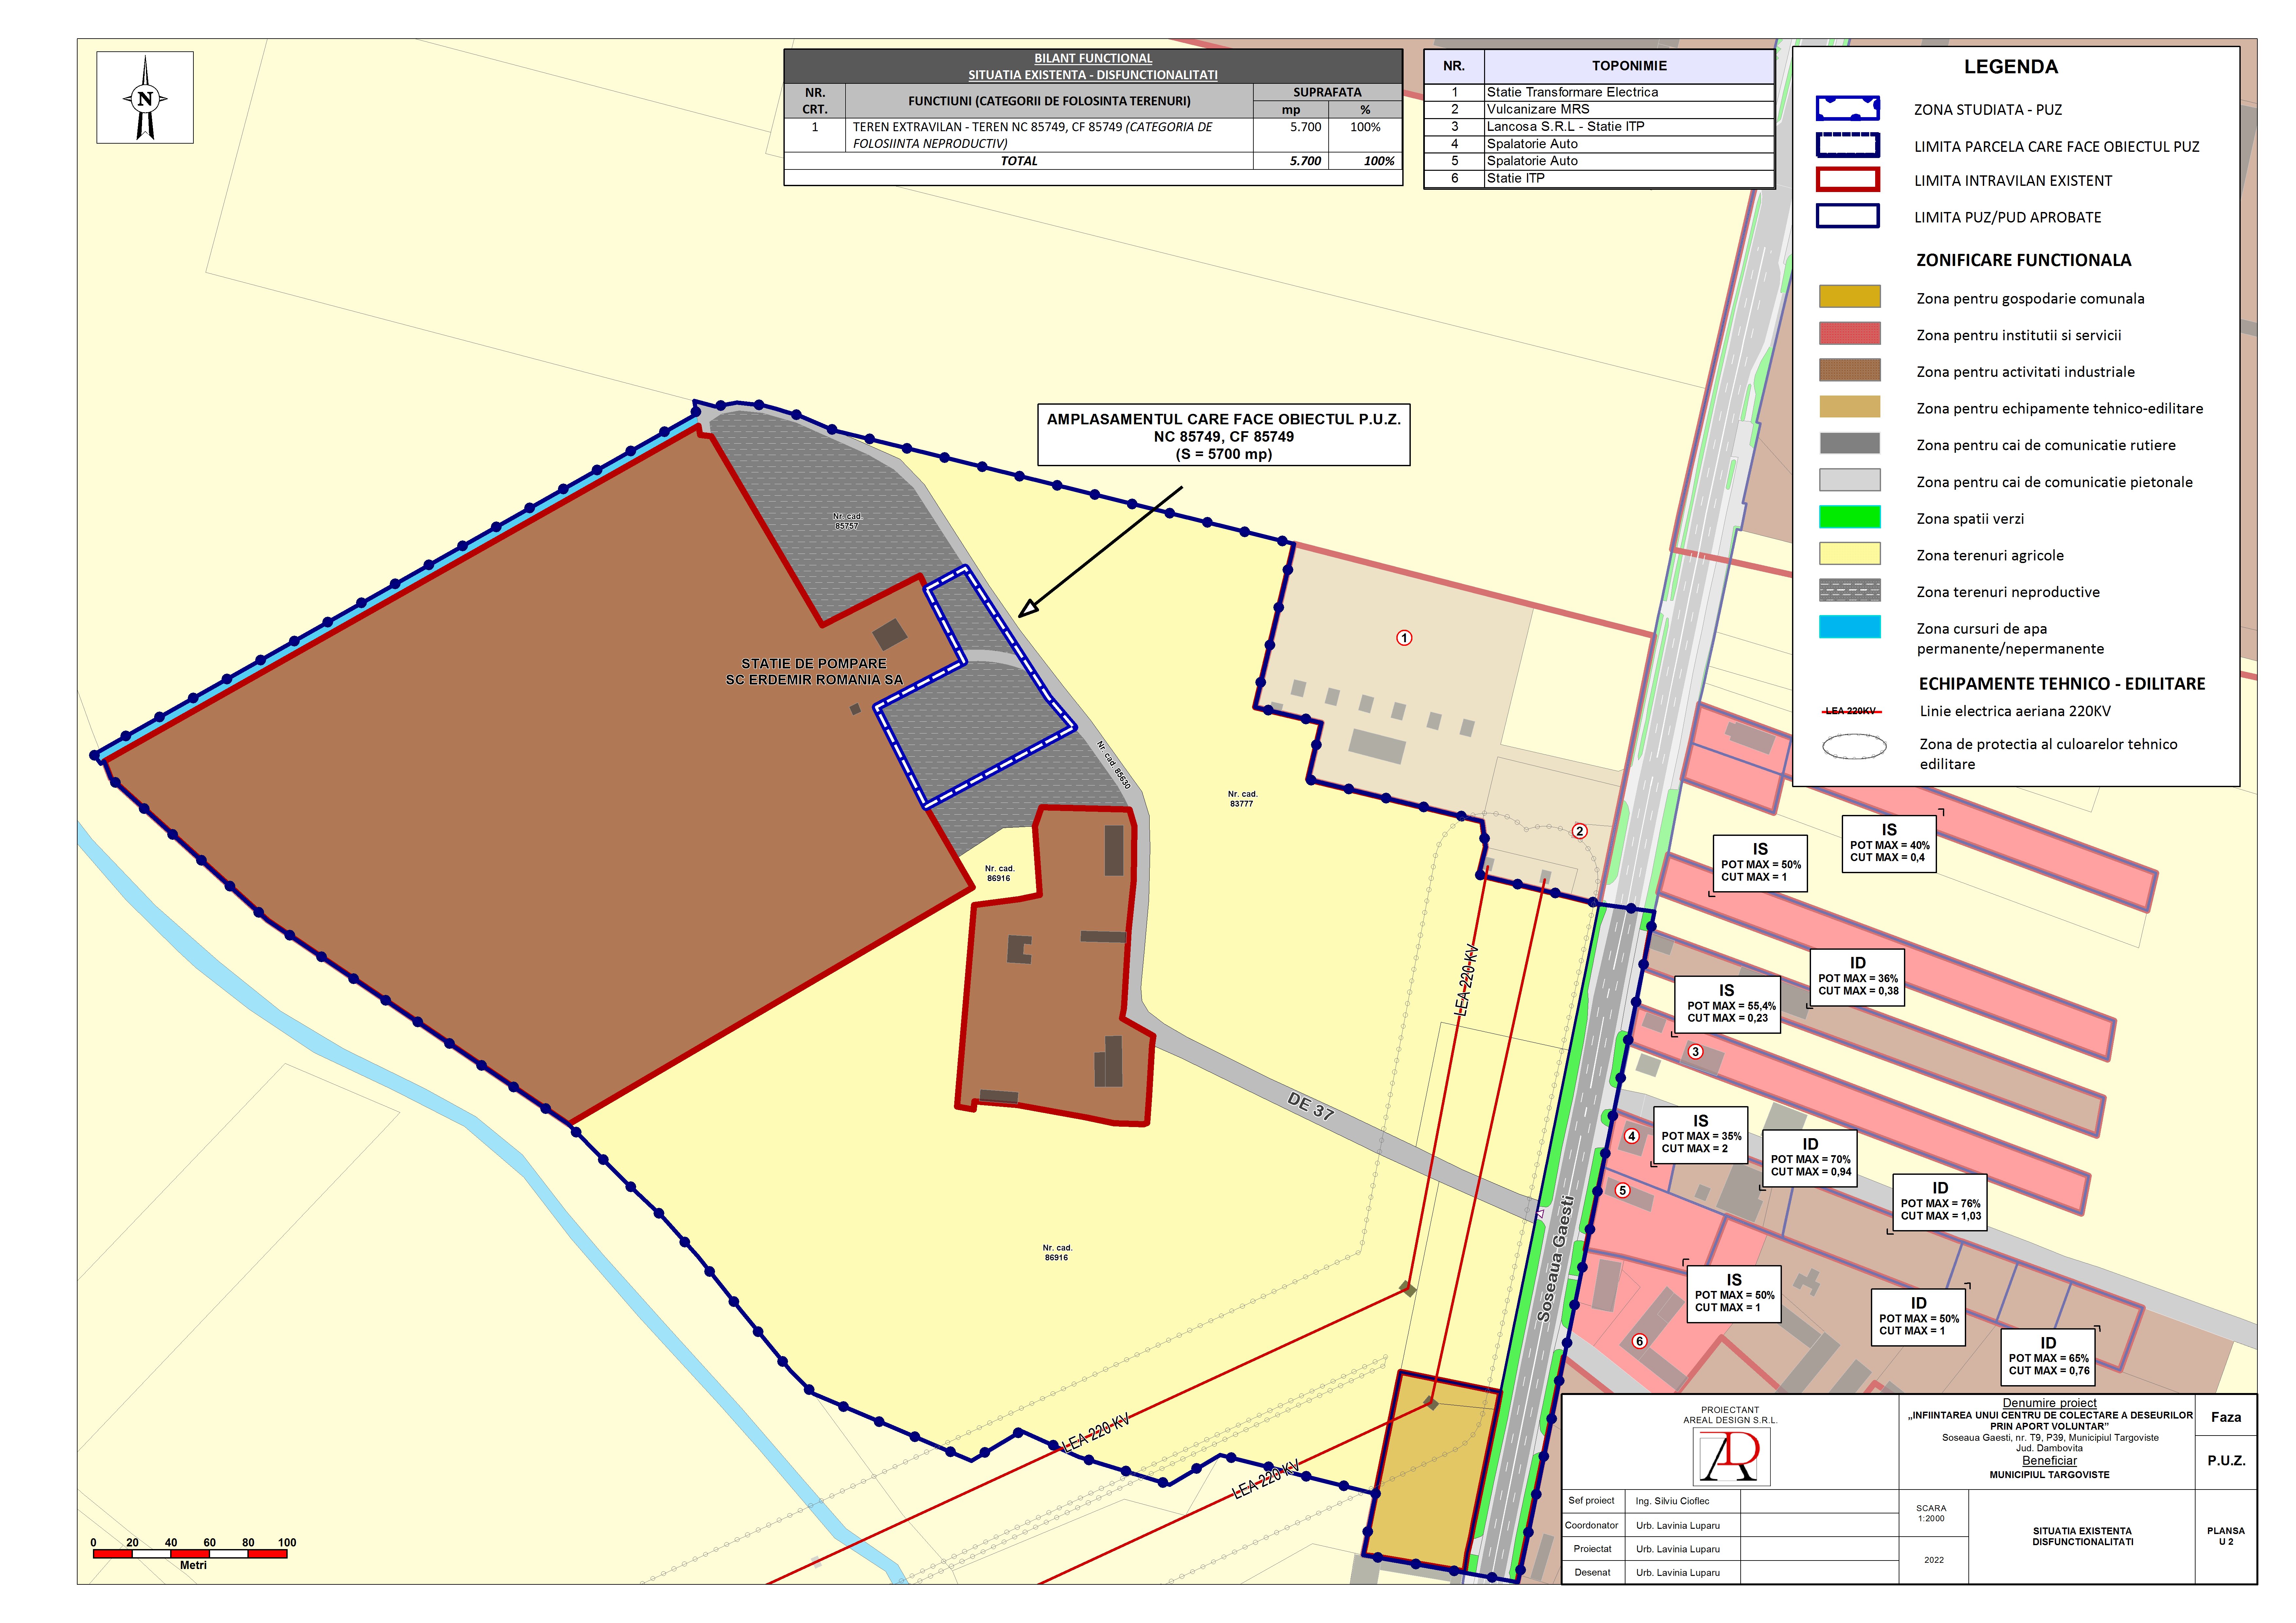Click the Ing. Silviu Cioflec name
Viewport: 2296px width, 1623px height.
coord(1672,1501)
